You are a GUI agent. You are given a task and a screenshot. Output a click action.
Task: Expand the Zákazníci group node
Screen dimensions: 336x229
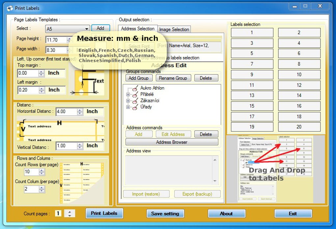point(128,101)
